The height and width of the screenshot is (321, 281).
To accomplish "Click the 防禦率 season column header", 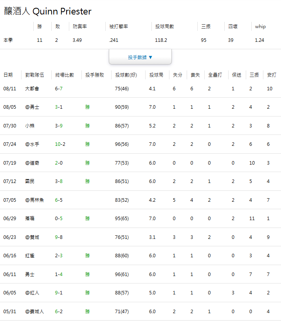I will click(x=80, y=27).
